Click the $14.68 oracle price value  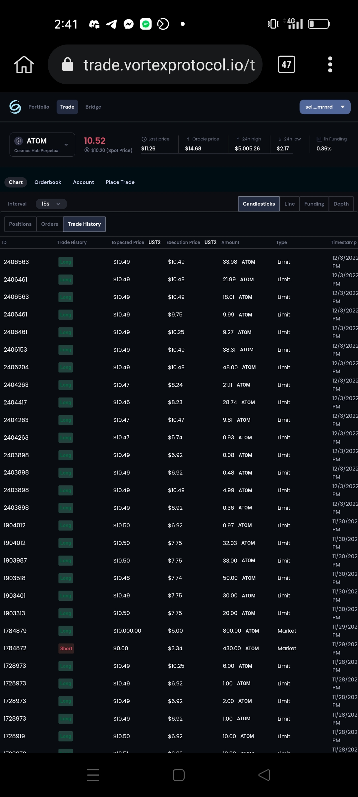pyautogui.click(x=193, y=148)
